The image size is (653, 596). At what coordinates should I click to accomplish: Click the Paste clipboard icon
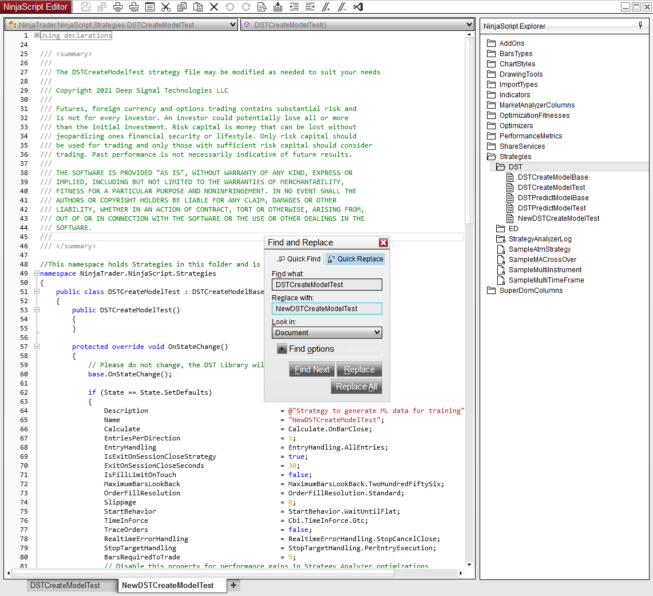pos(198,7)
